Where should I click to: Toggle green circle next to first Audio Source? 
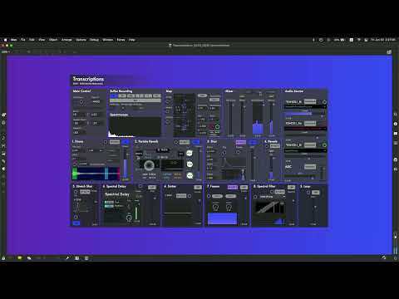pyautogui.click(x=324, y=102)
